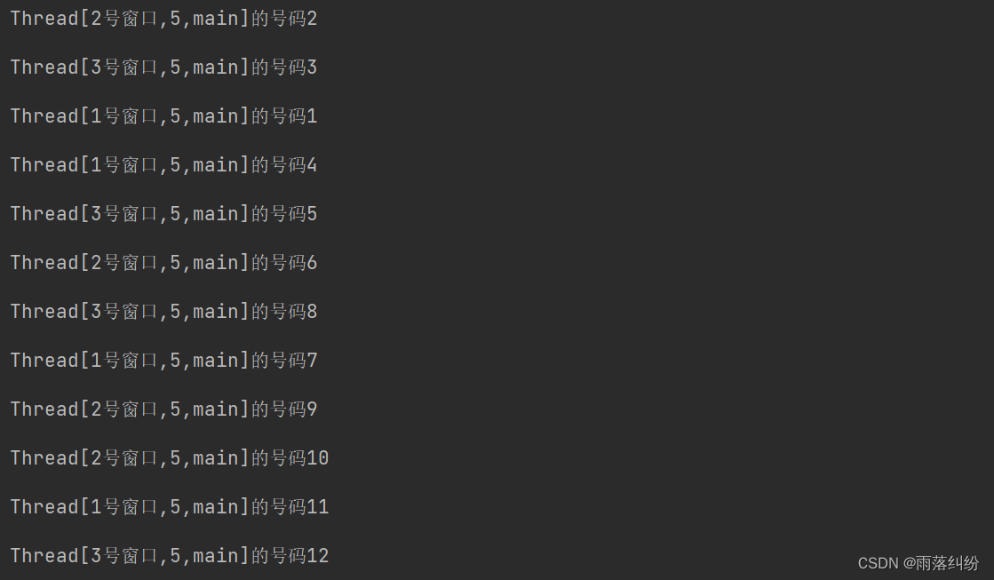This screenshot has height=580, width=994.
Task: Select the console line ending with 号码1
Action: 163,116
